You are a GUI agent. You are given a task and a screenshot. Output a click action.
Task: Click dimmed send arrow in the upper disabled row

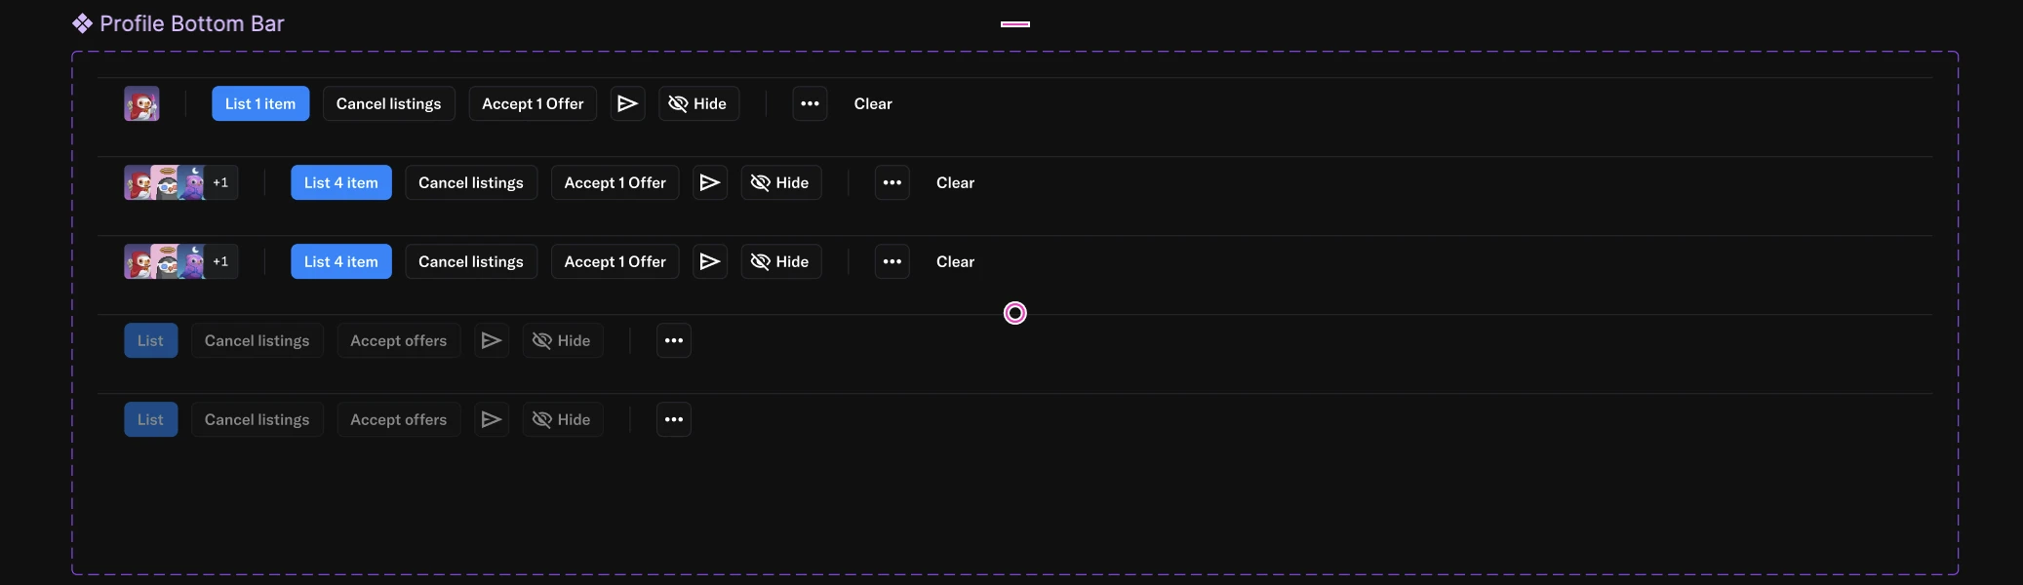(x=492, y=340)
